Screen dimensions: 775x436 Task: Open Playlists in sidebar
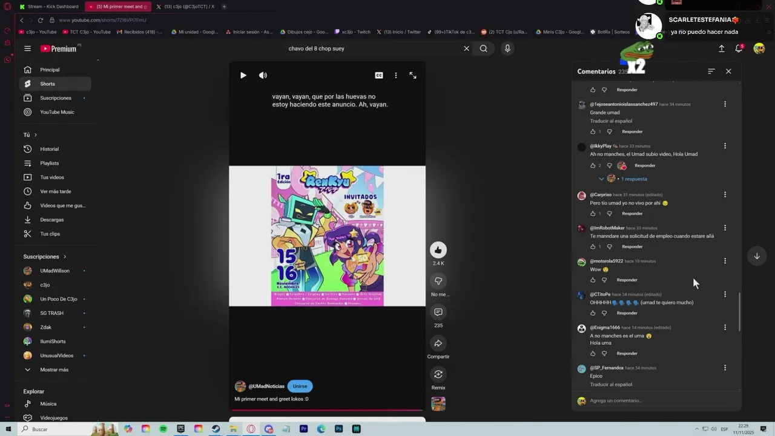click(55, 163)
